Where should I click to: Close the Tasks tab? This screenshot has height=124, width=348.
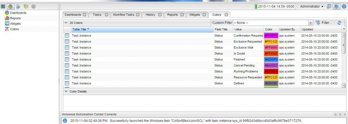click(x=107, y=15)
